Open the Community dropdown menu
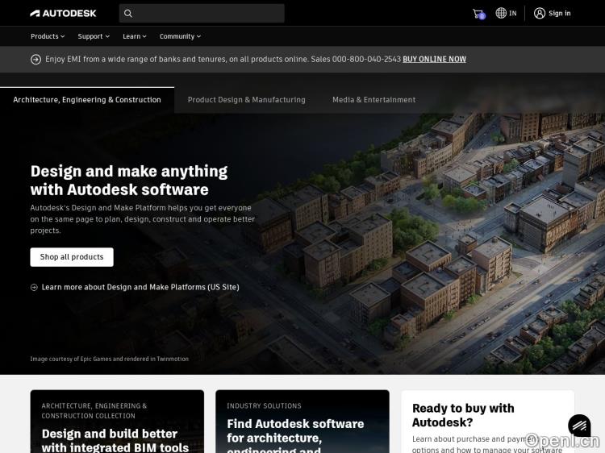The image size is (605, 453). (x=180, y=36)
